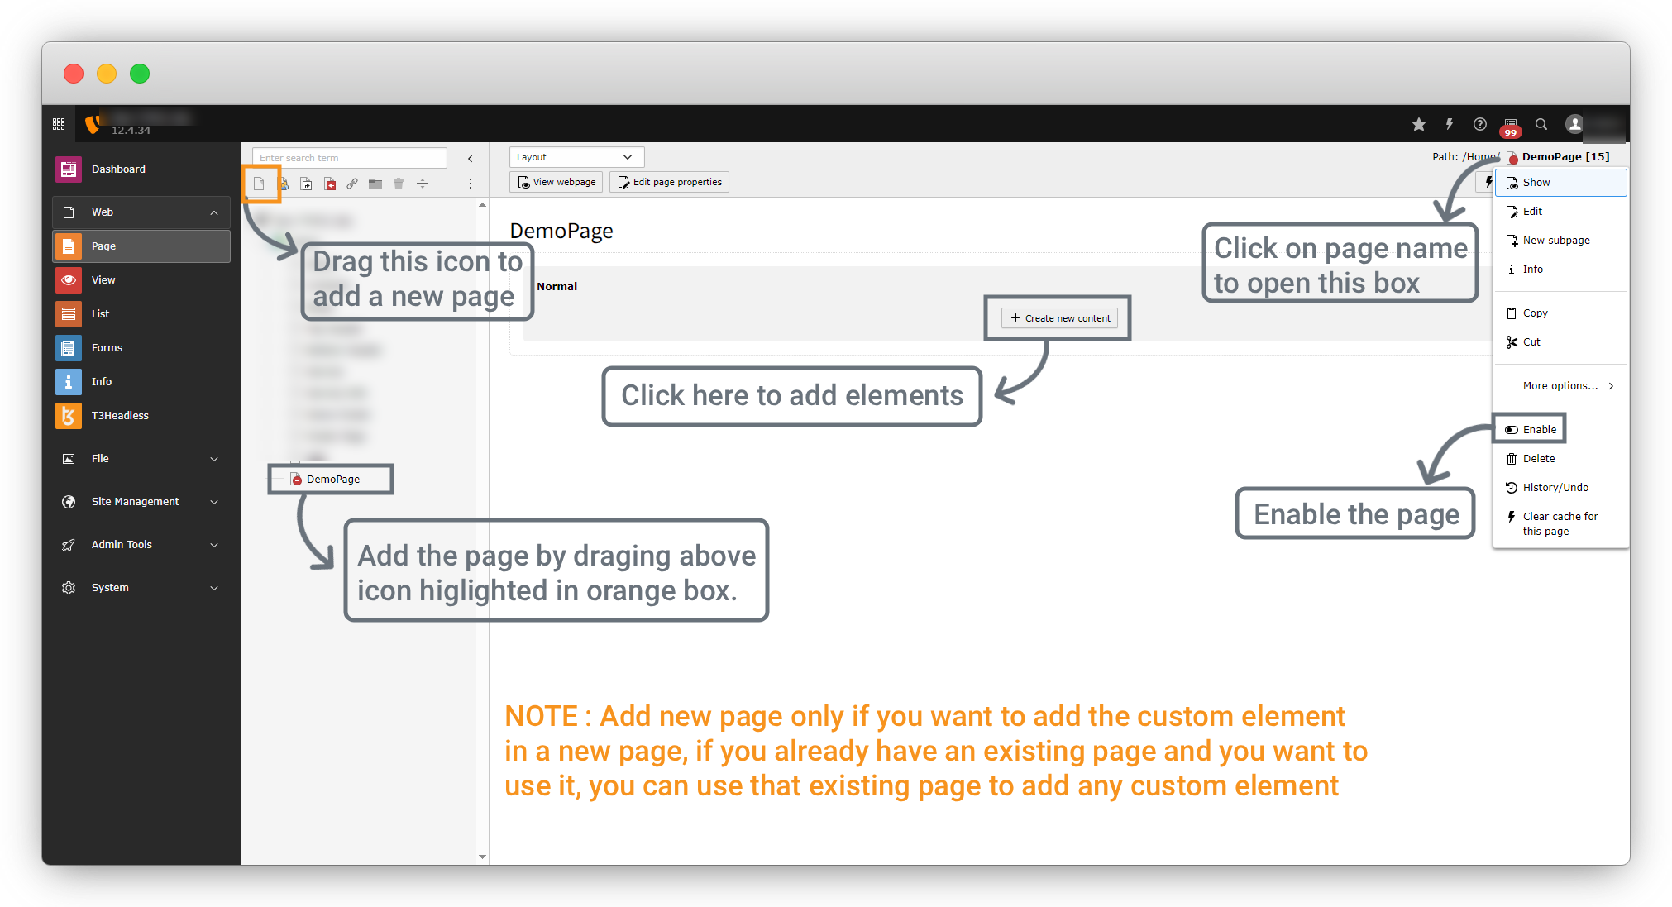This screenshot has width=1672, height=907.
Task: Open the bookmarks star icon in top bar
Action: click(1419, 124)
